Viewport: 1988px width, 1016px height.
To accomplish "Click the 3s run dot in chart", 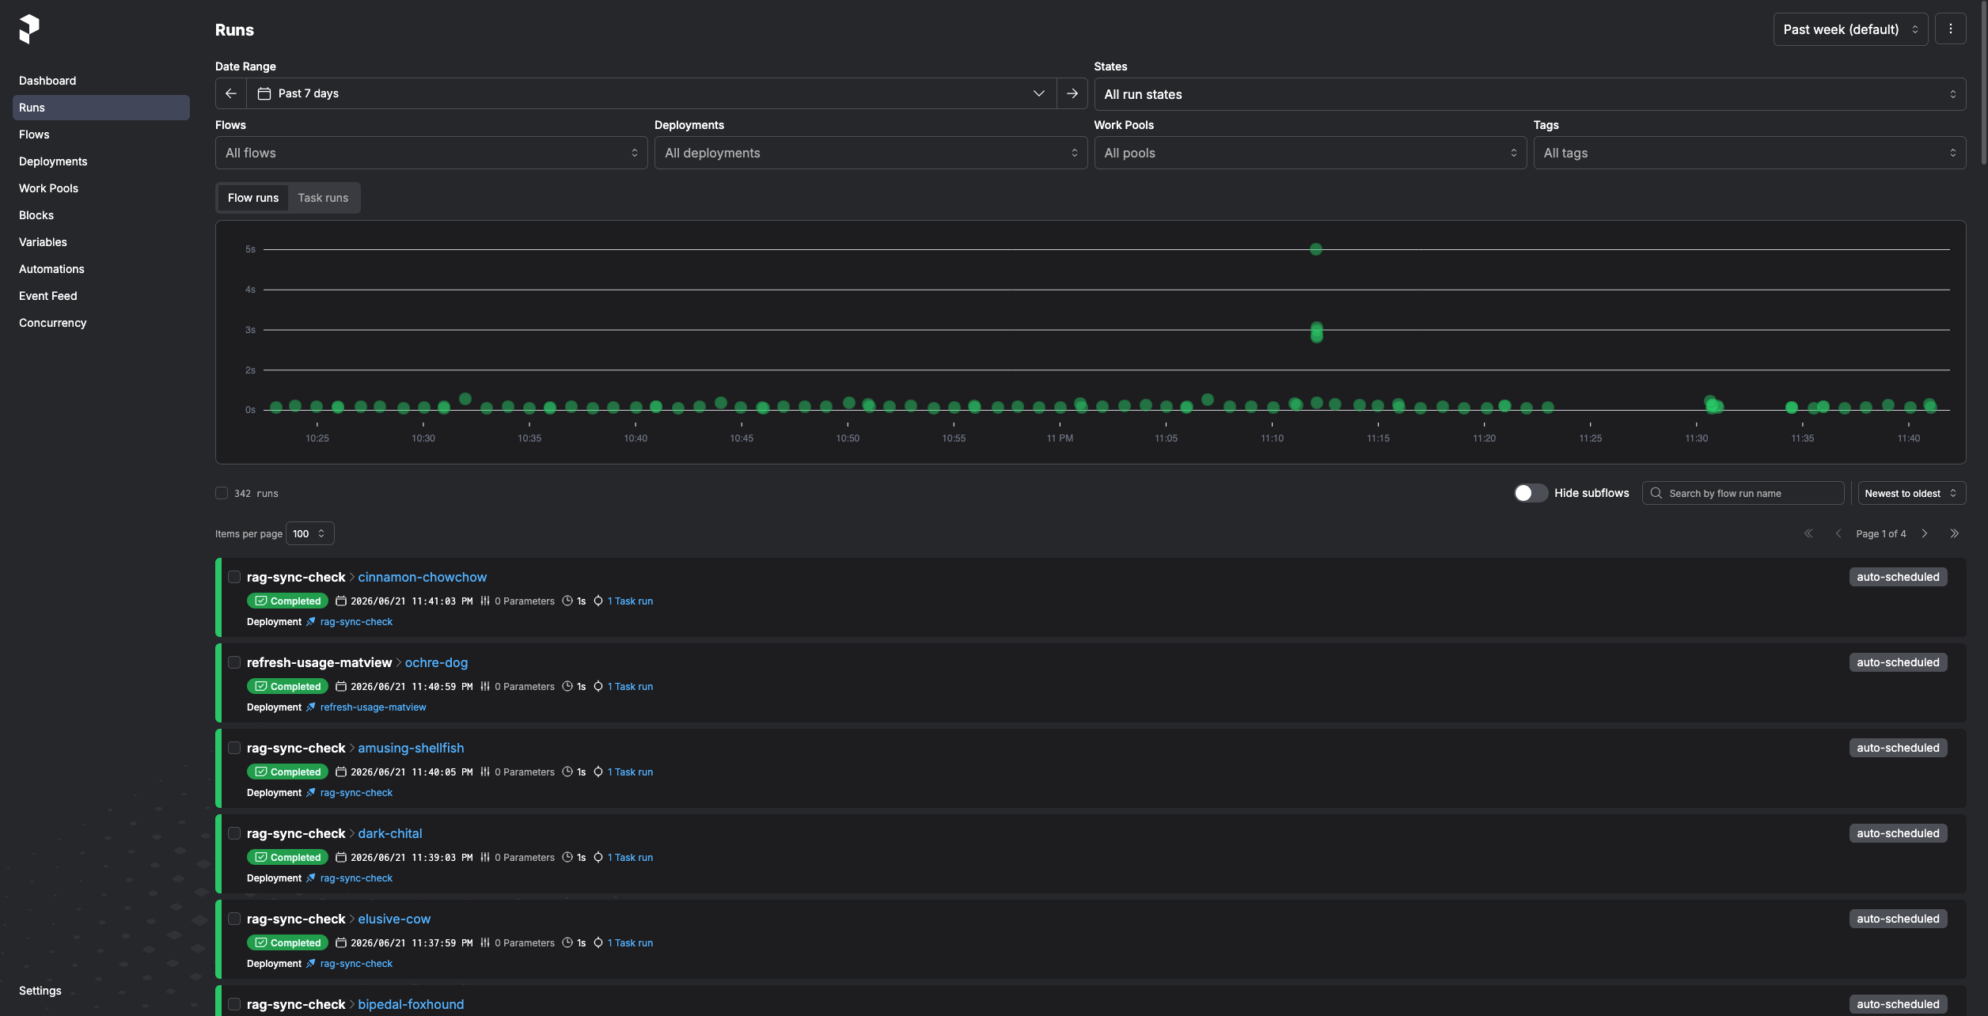I will click(x=1317, y=332).
